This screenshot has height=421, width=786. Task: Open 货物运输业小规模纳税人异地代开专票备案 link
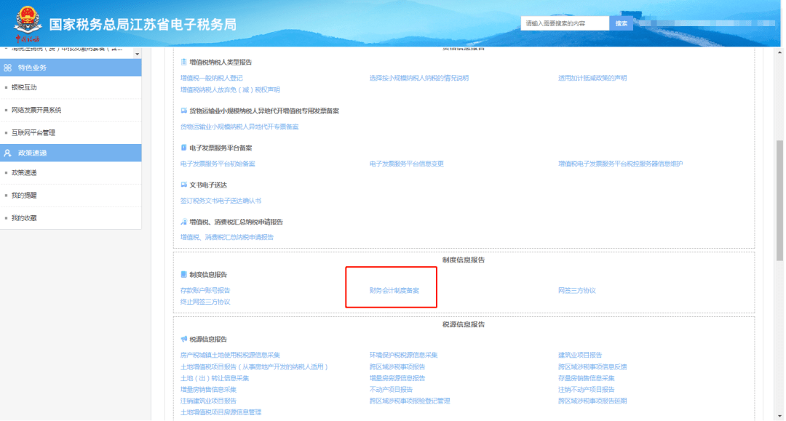click(x=239, y=127)
